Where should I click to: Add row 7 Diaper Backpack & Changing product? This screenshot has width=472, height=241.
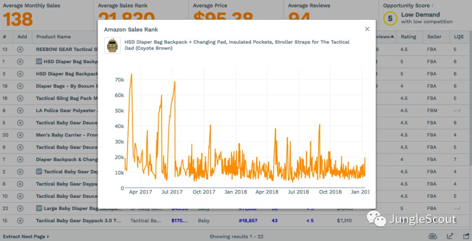click(20, 160)
